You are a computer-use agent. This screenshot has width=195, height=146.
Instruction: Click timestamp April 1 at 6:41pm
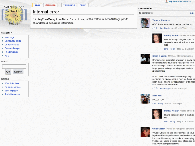(x=179, y=88)
